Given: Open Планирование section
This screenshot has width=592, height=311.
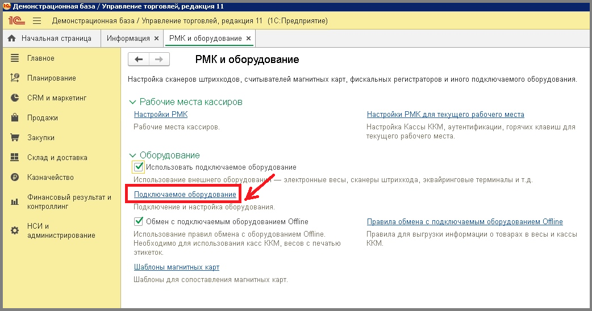Looking at the screenshot, I should click(x=51, y=78).
